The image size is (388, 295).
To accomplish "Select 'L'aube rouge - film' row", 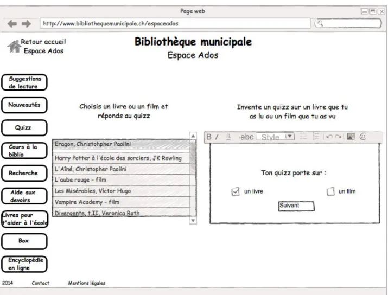I will [x=121, y=180].
